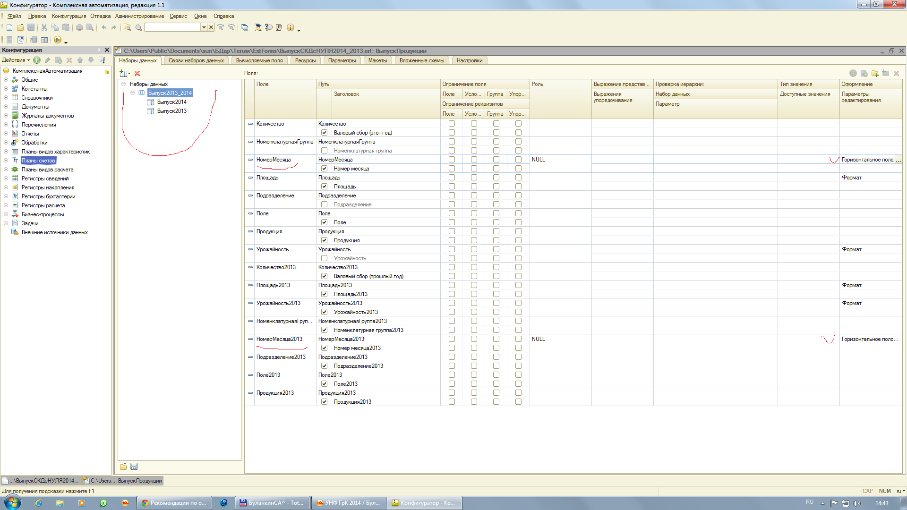Click the ellipsis button beside Горизонтальное положение
The width and height of the screenshot is (907, 510).
click(x=898, y=160)
